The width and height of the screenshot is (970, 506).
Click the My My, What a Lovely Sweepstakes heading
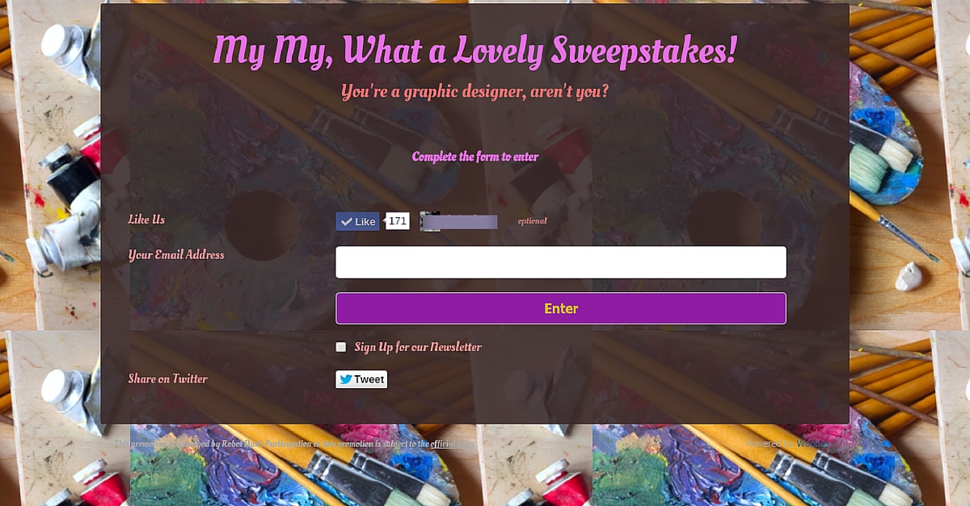coord(475,50)
